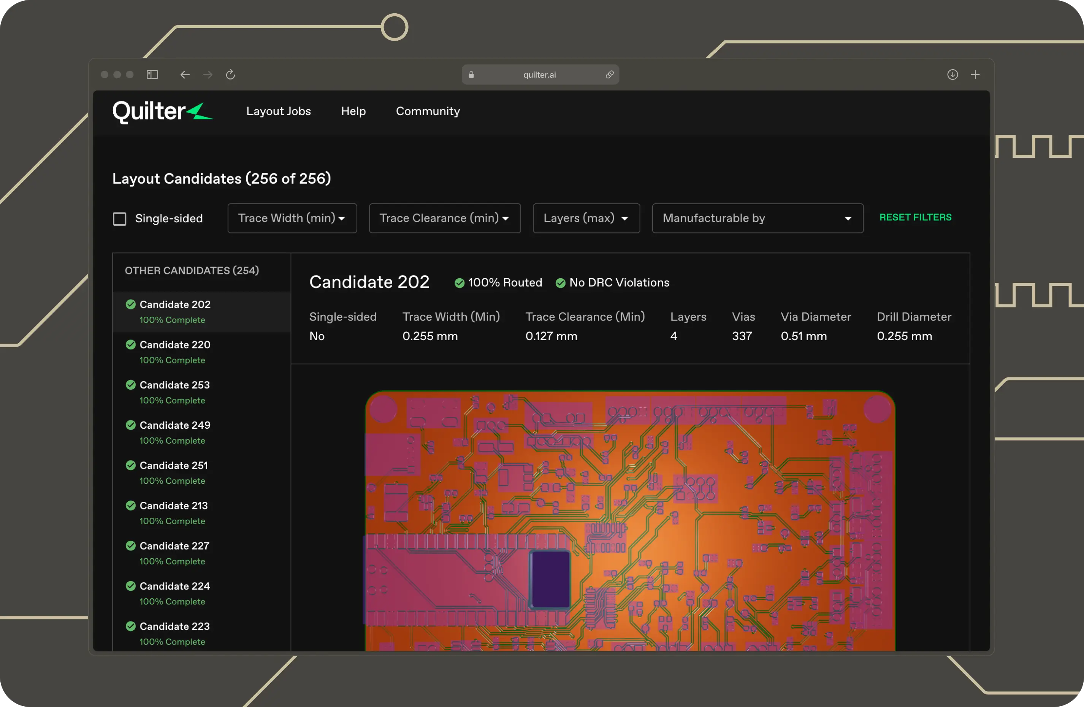Open a new tab with the plus icon
The width and height of the screenshot is (1084, 707).
975,74
